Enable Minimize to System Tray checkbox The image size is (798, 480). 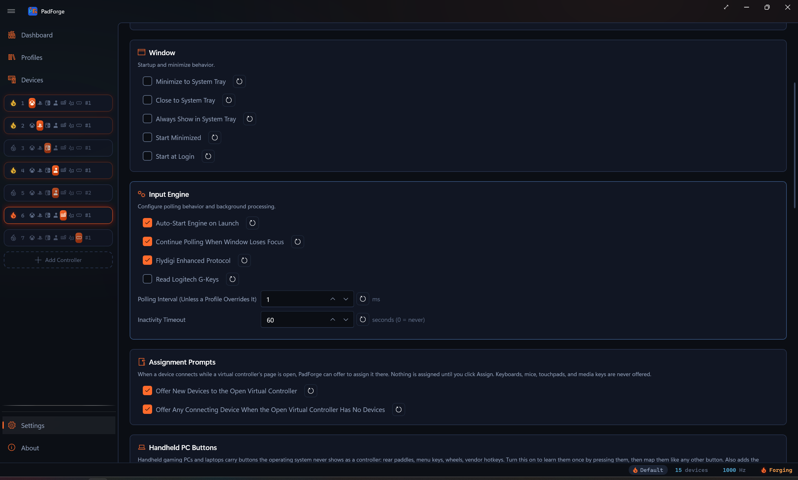147,81
